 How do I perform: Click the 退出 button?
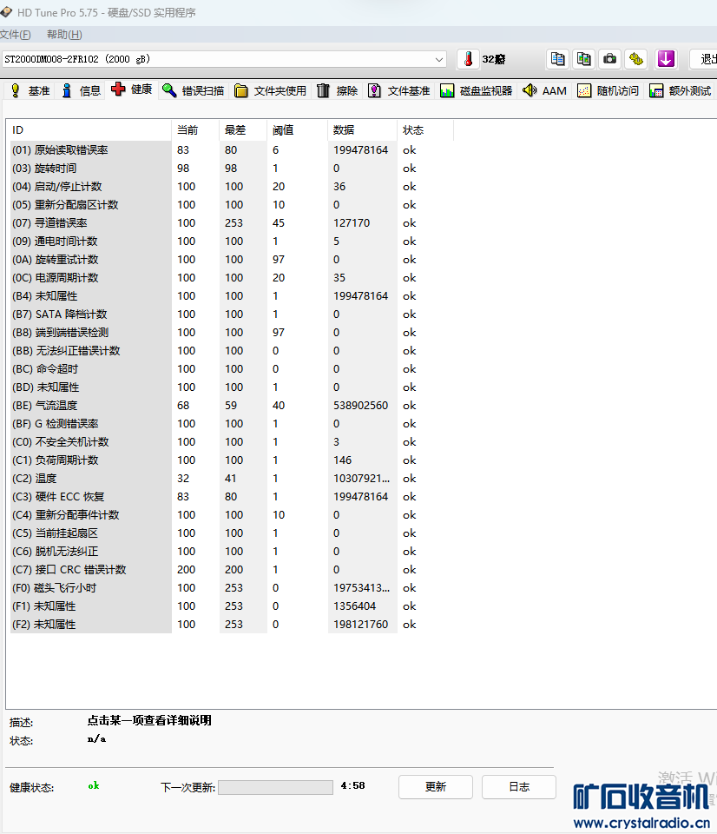pyautogui.click(x=704, y=59)
